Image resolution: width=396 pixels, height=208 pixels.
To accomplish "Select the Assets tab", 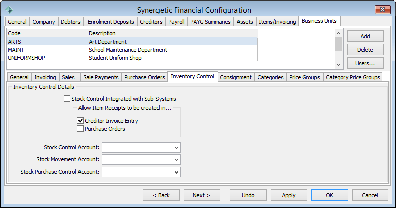I will pos(245,22).
